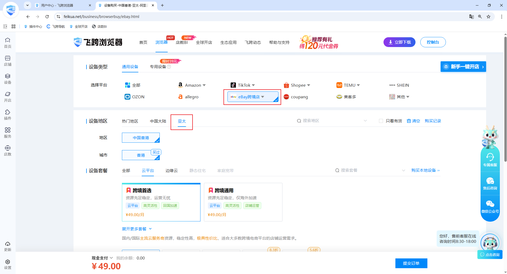The height and width of the screenshot is (274, 507).
Task: Open the 搜索套餐 dropdown chevron
Action: pos(403,170)
